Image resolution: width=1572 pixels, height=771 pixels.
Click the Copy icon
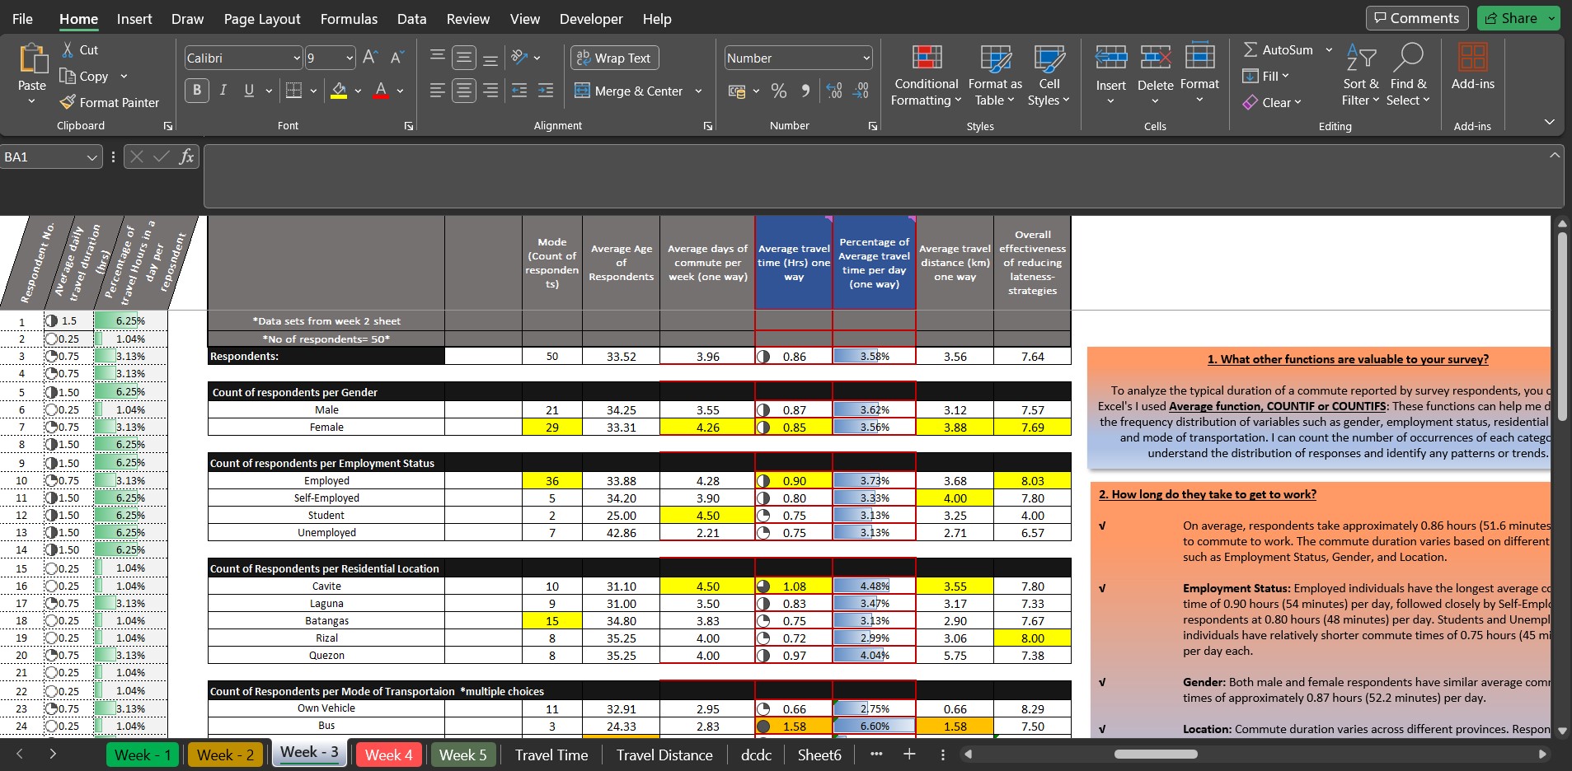pyautogui.click(x=68, y=76)
